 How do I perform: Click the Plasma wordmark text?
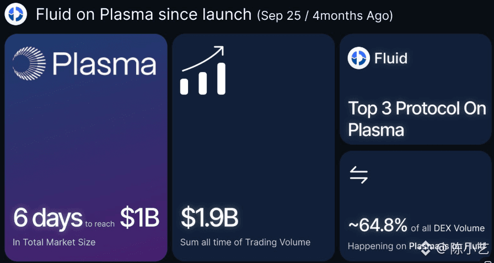[104, 65]
